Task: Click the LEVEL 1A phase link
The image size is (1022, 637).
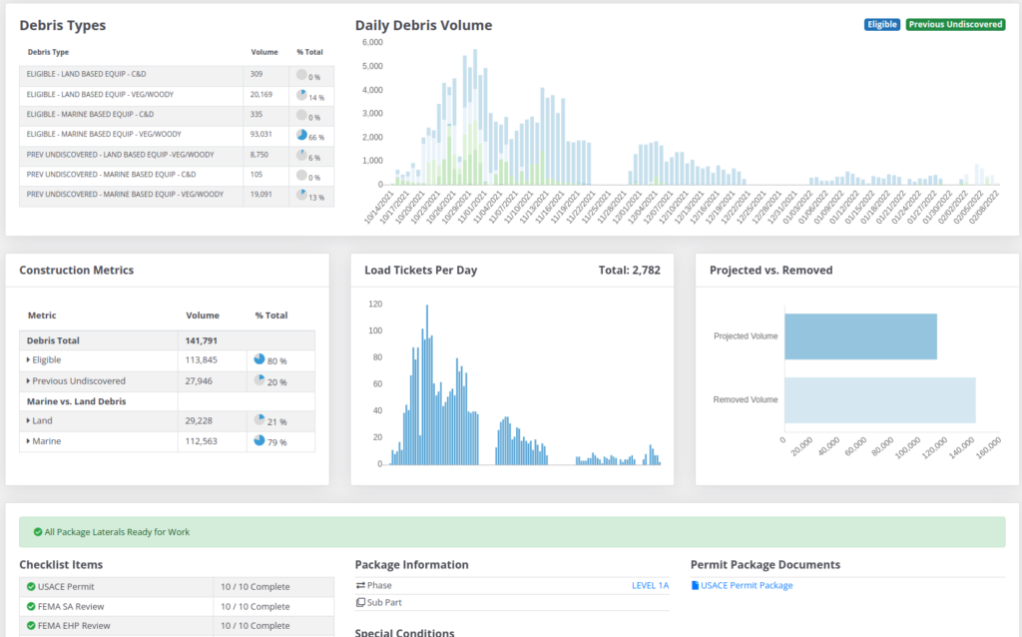Action: point(650,586)
